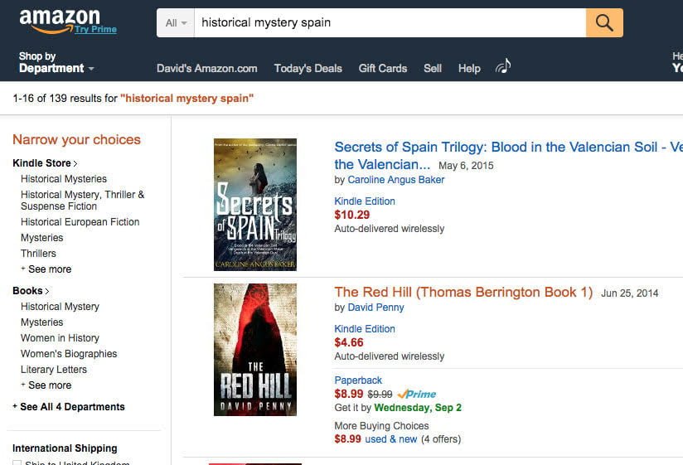Click The Red Hill cover thumbnail
This screenshot has height=465, width=683.
click(x=255, y=350)
